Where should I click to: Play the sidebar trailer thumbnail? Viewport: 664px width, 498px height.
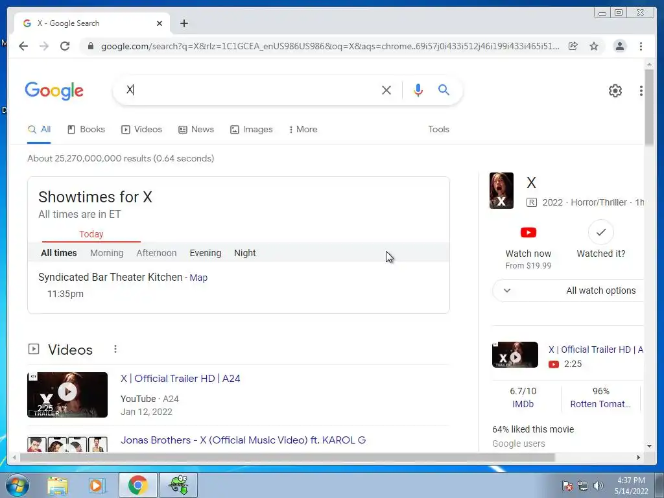coord(515,355)
